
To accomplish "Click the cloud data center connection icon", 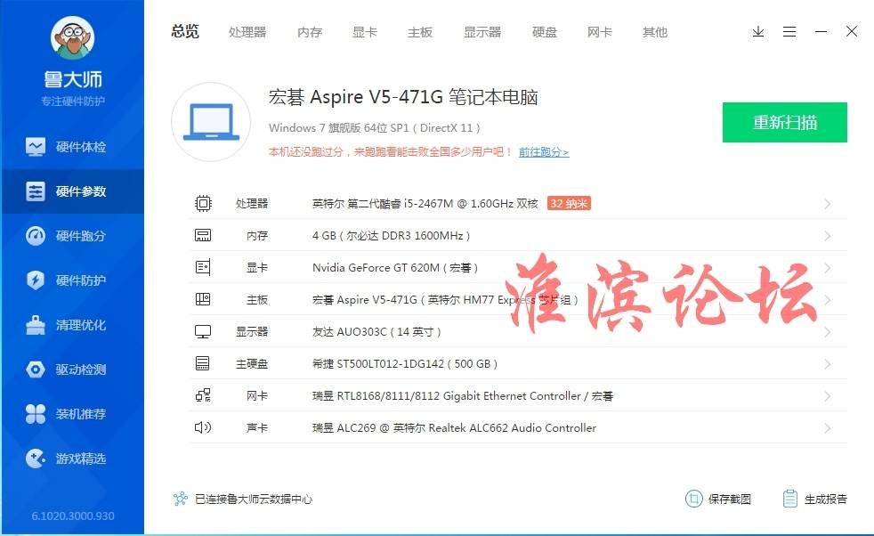I will point(180,499).
